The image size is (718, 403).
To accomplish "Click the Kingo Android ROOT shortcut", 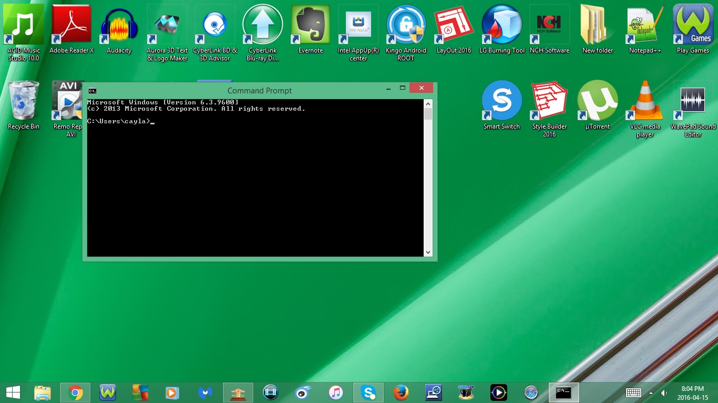I will [x=406, y=33].
